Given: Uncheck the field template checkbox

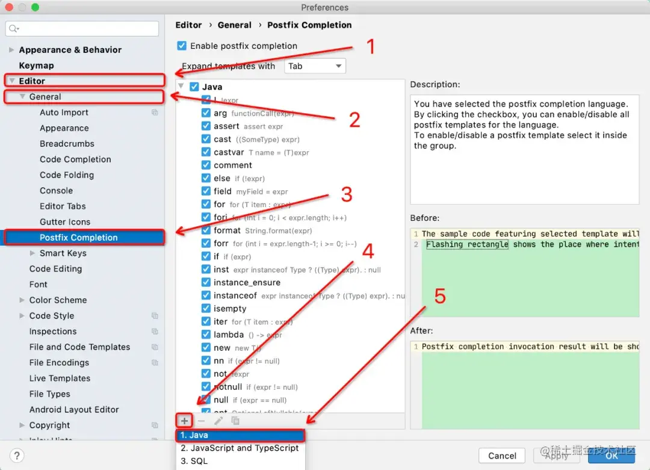Looking at the screenshot, I should pos(206,191).
